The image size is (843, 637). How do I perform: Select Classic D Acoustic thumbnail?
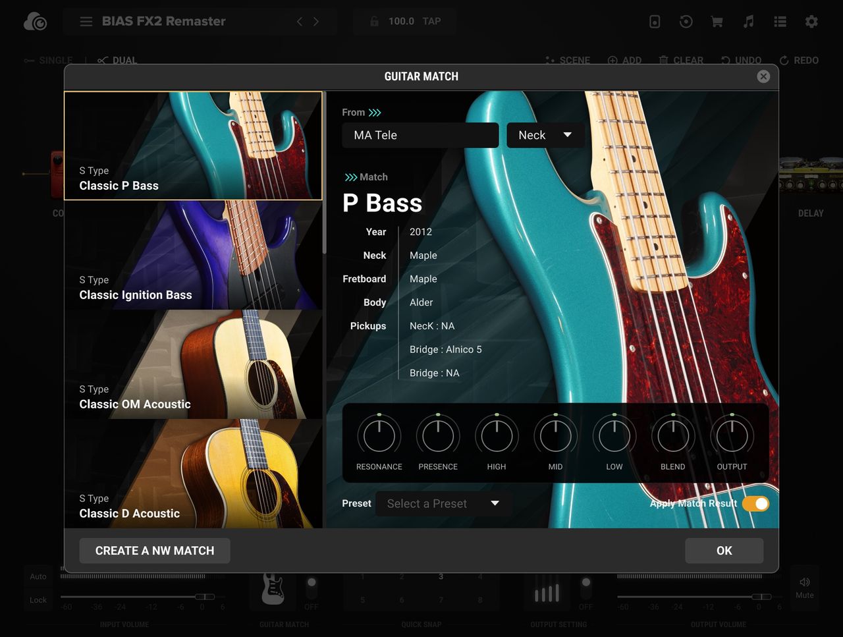click(193, 474)
